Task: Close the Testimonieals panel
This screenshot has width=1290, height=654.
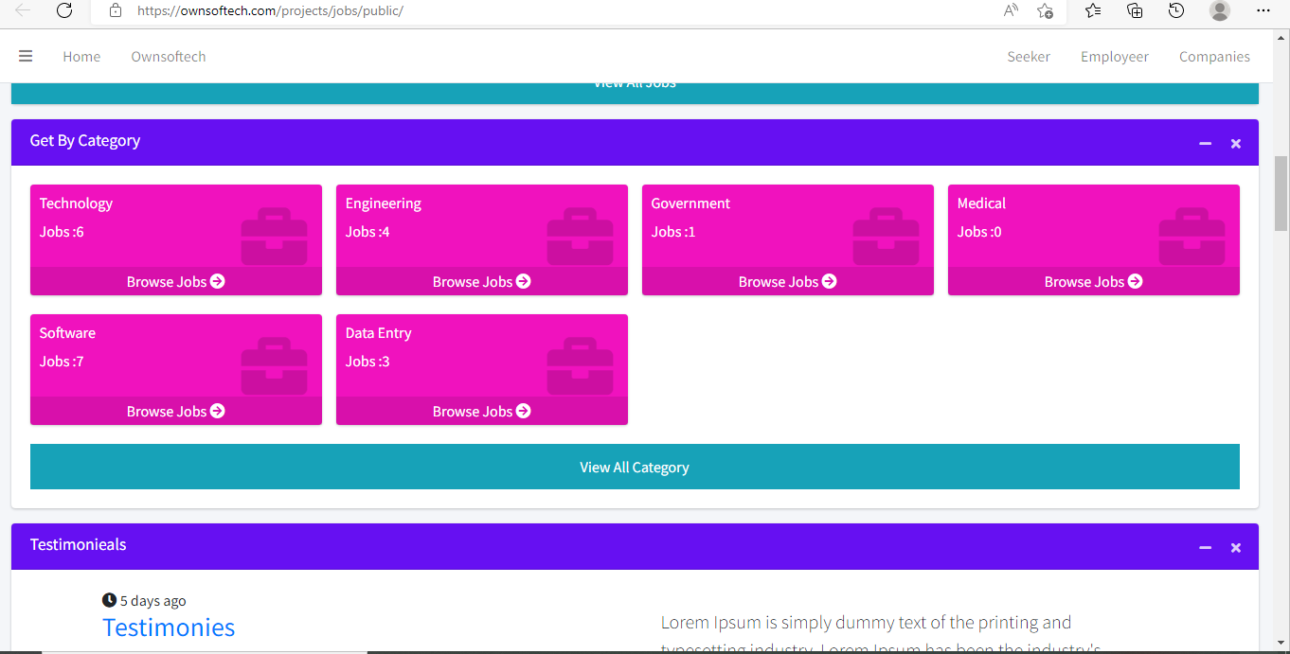Action: tap(1235, 548)
